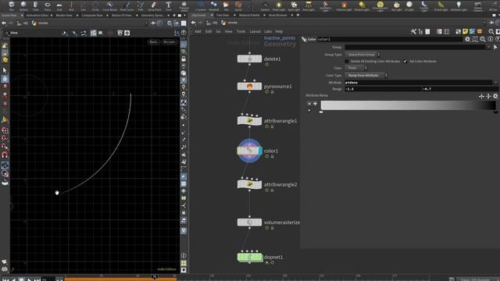This screenshot has height=281, width=500.
Task: Open parameter gear menu for color1
Action: pos(467,39)
